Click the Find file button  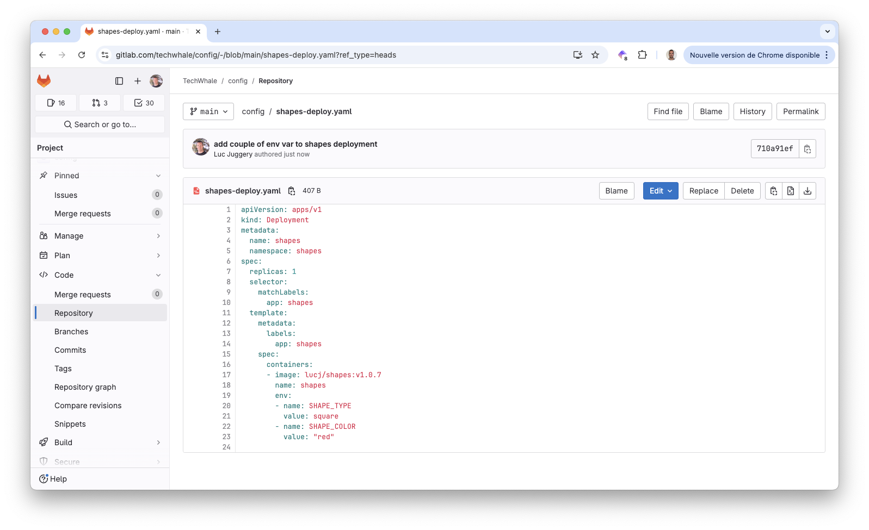point(668,111)
